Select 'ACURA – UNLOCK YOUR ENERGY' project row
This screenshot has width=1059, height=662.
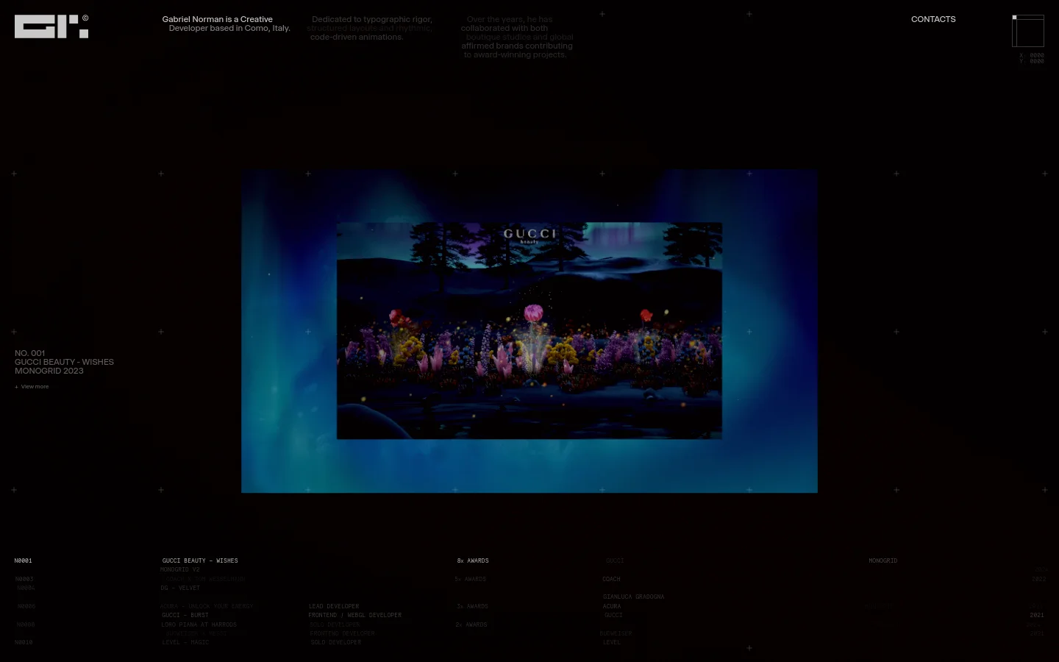207,606
